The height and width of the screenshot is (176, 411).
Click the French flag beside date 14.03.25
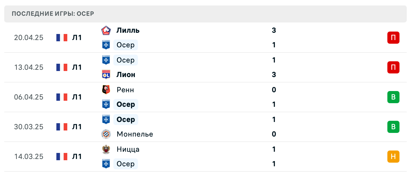coord(62,157)
